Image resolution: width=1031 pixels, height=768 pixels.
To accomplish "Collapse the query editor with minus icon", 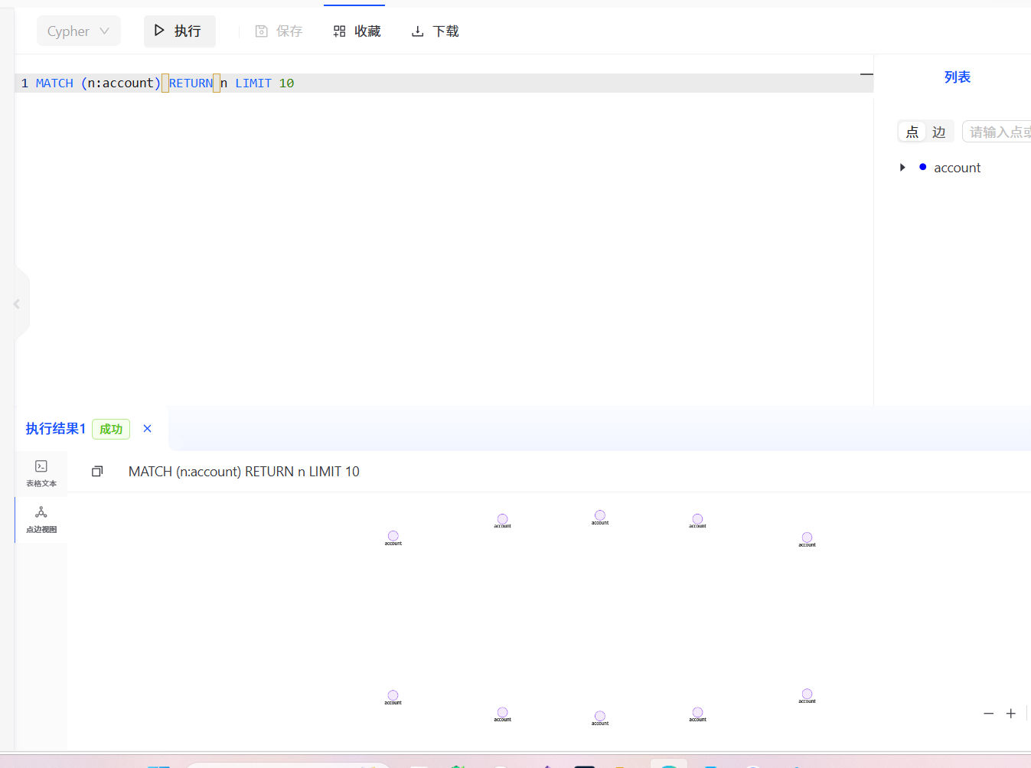I will point(866,74).
